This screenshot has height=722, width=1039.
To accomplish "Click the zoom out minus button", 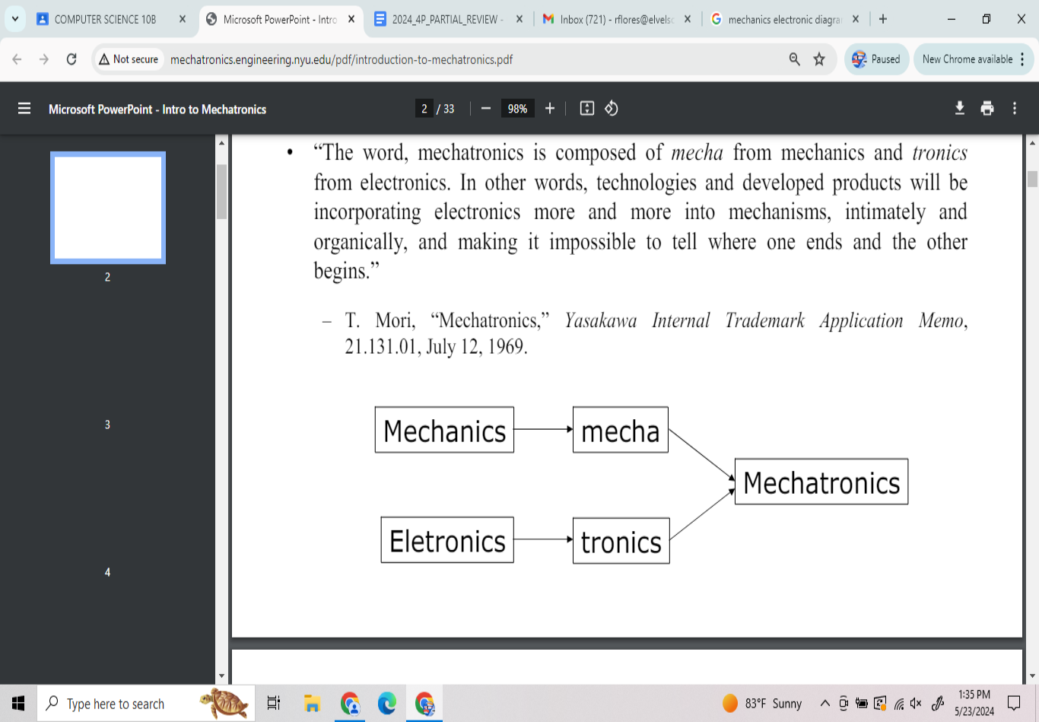I will [486, 109].
